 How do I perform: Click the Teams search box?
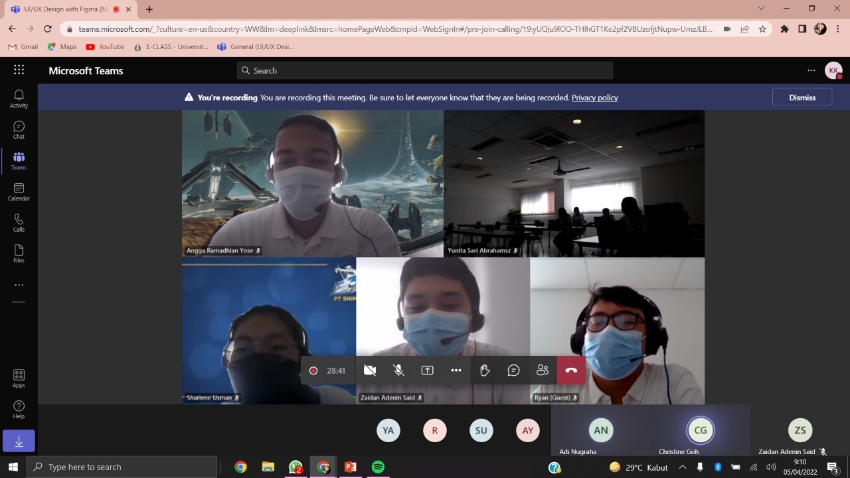(425, 70)
